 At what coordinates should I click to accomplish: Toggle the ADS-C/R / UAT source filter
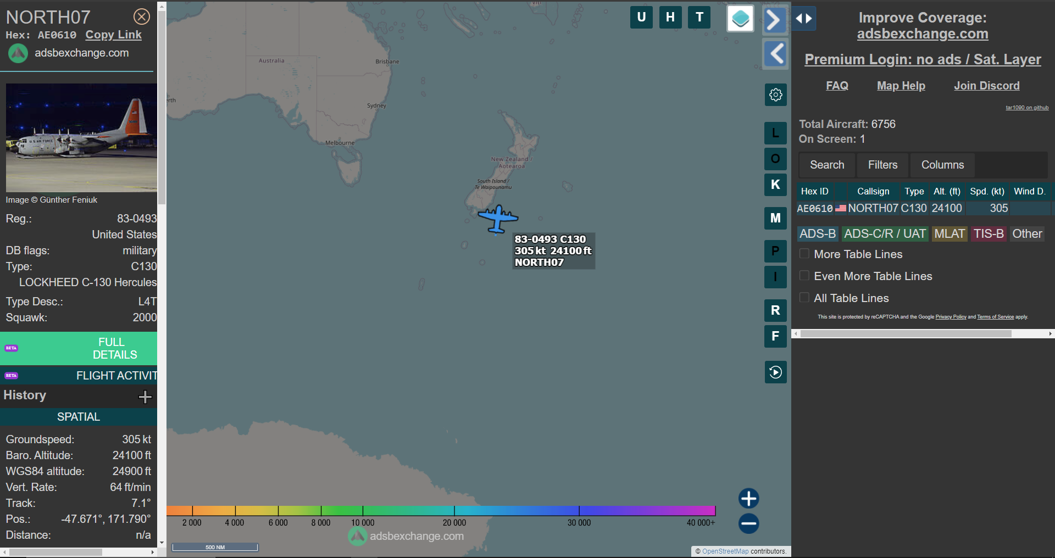pos(885,234)
